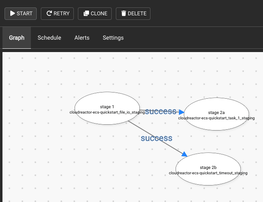Click the RETRY button text
The height and width of the screenshot is (202, 263).
[x=61, y=14]
